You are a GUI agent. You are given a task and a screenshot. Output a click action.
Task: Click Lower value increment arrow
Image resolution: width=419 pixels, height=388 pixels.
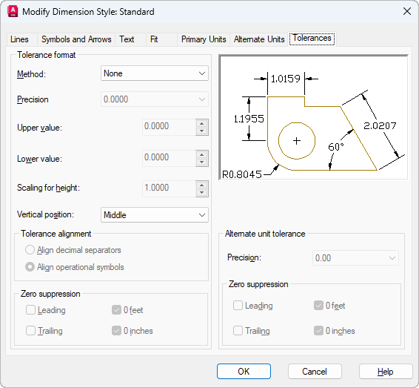click(202, 154)
